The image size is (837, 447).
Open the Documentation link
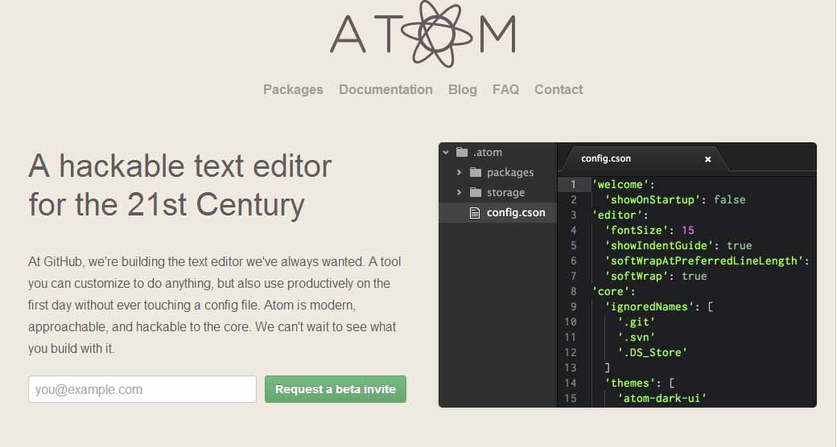[386, 89]
